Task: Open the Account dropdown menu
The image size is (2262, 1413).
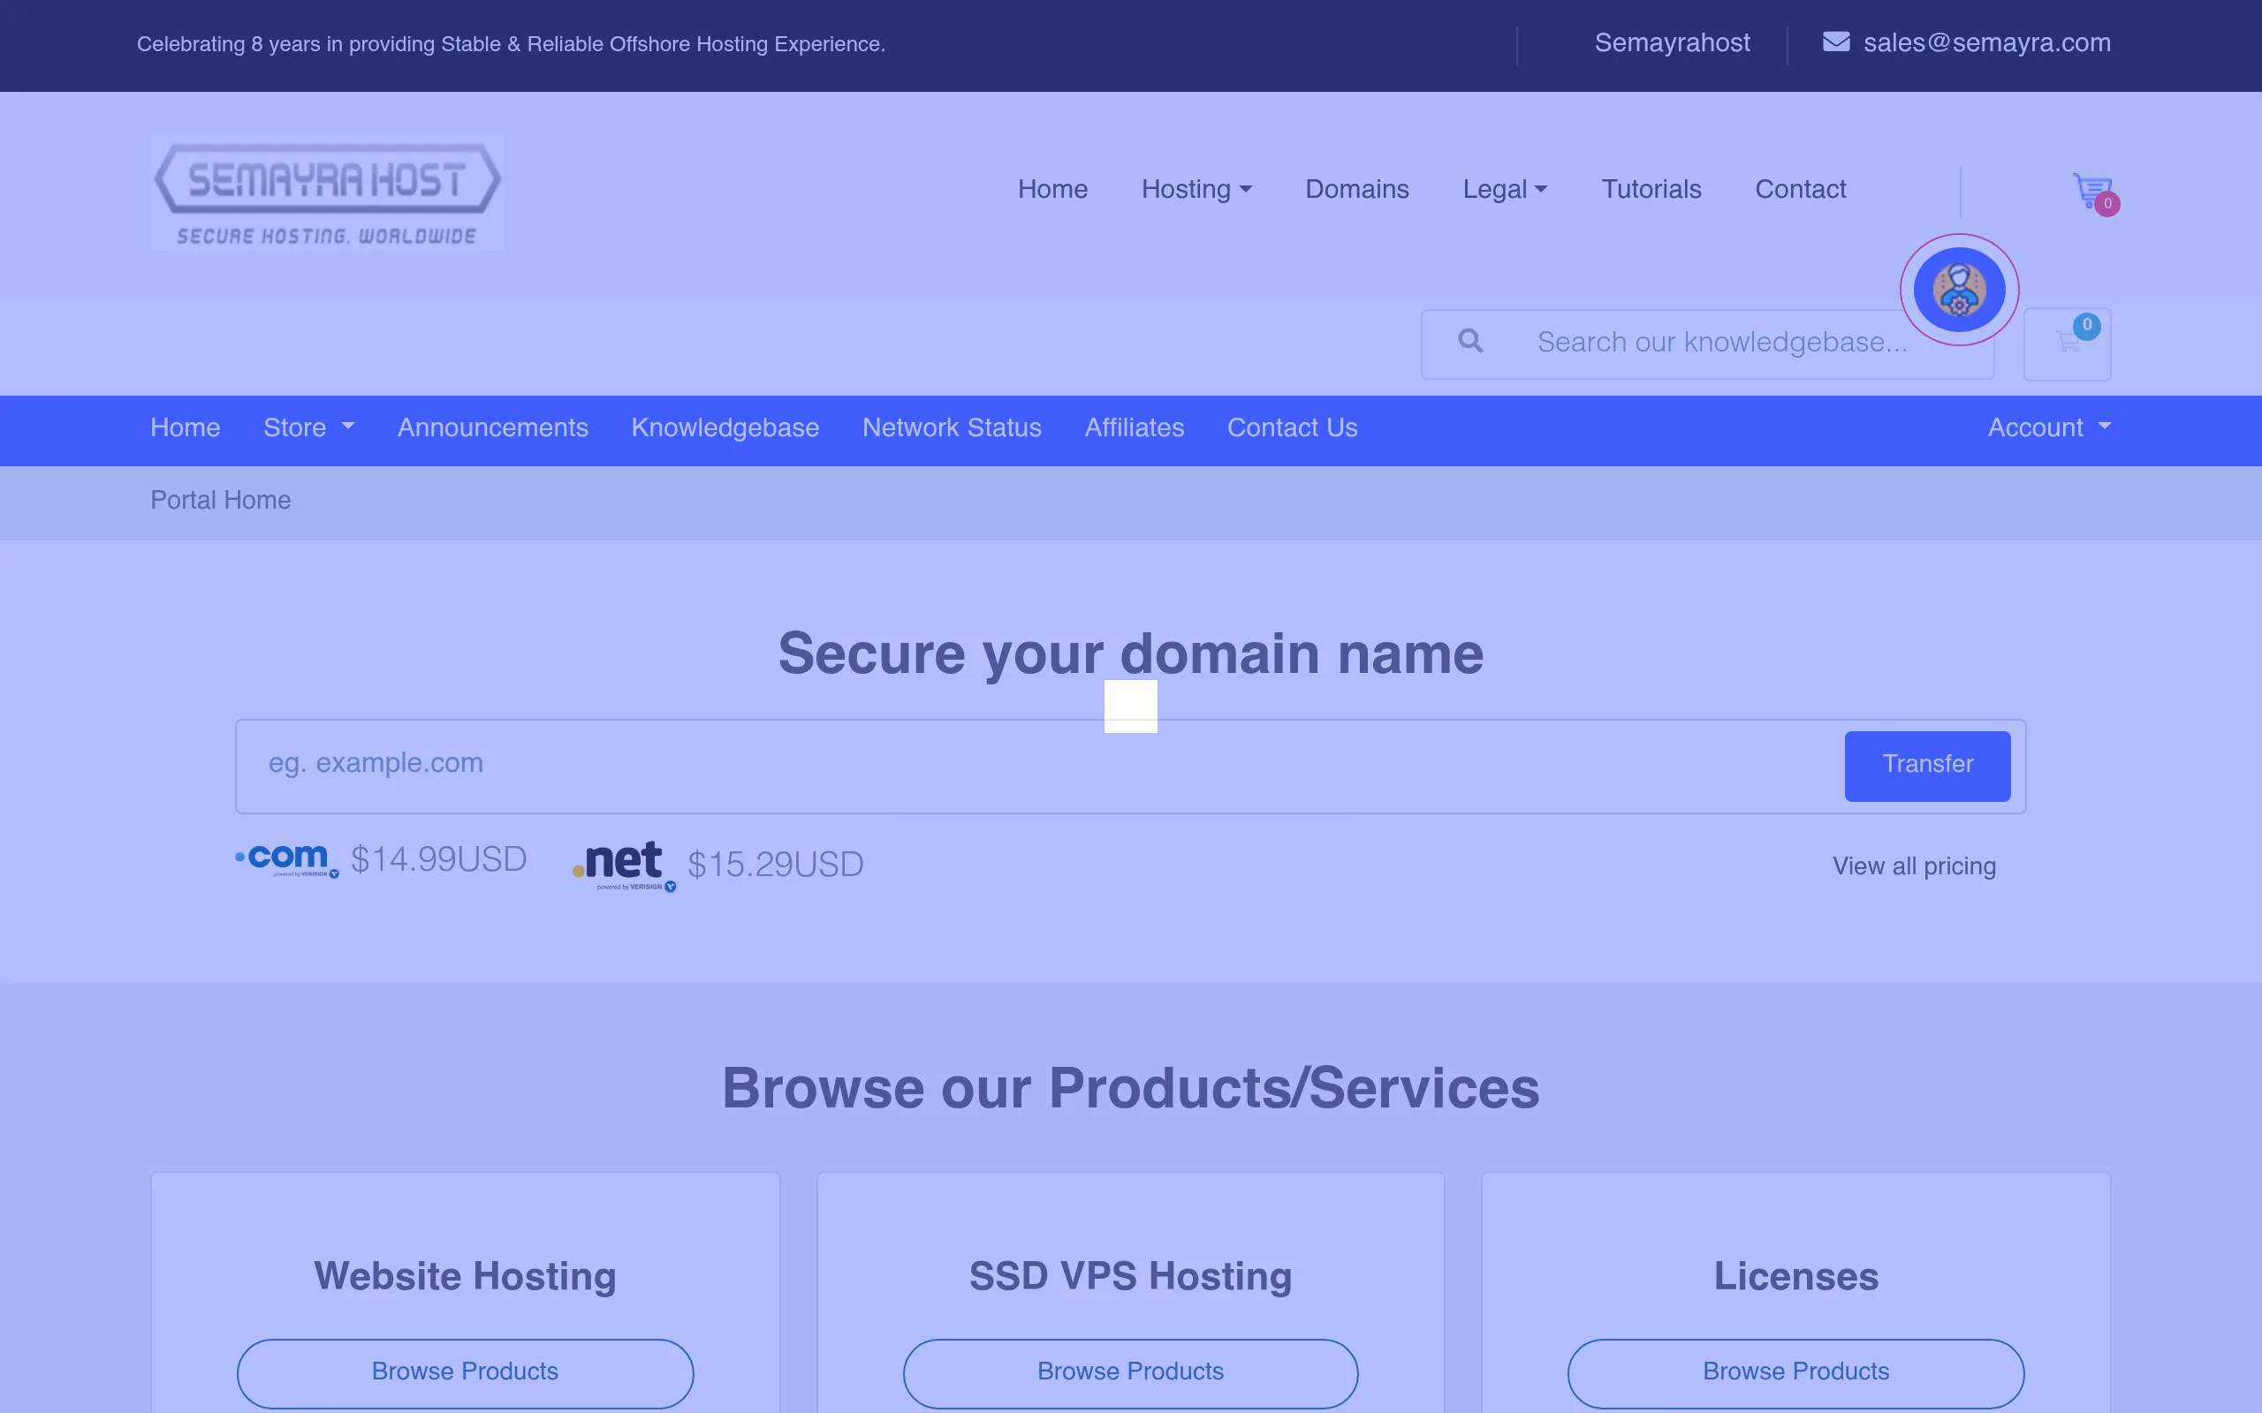Action: click(2049, 428)
